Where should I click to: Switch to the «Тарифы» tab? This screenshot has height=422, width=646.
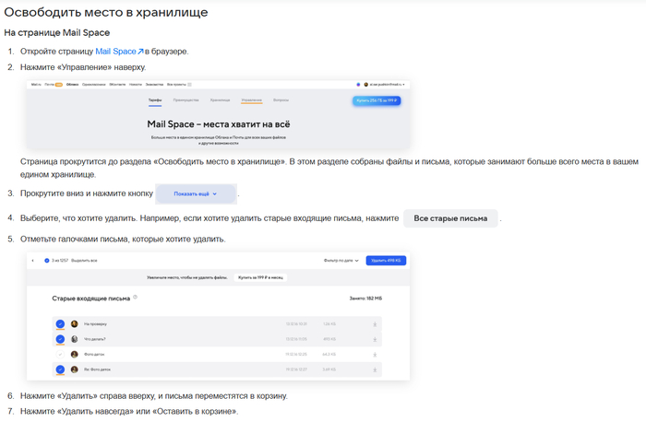155,100
